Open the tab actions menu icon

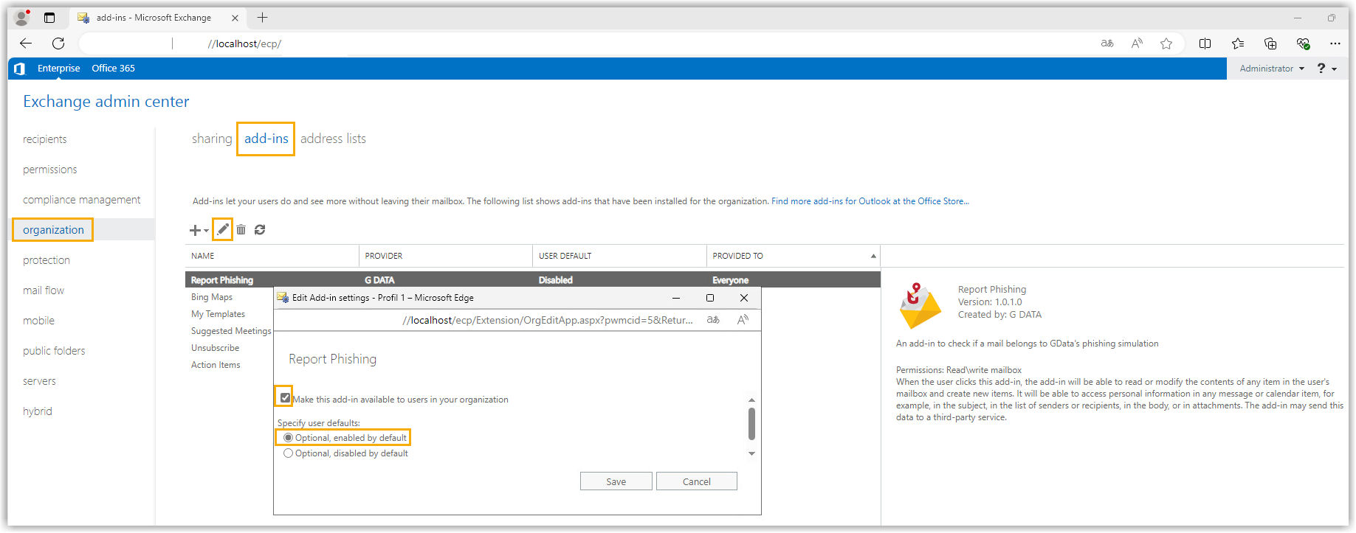tap(49, 18)
